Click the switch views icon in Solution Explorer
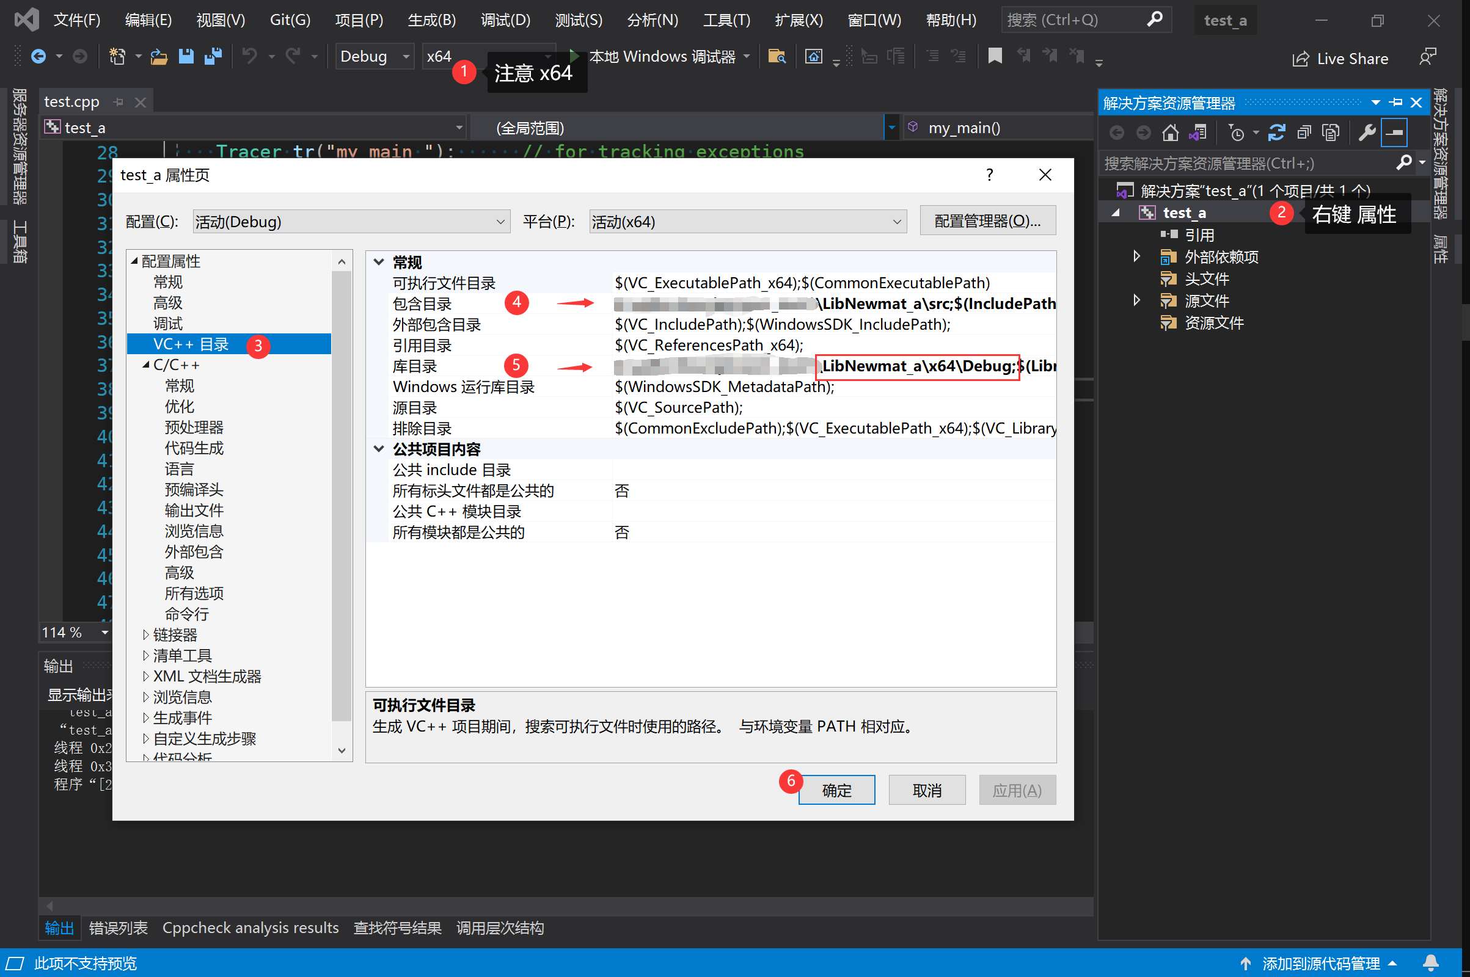 click(1198, 133)
